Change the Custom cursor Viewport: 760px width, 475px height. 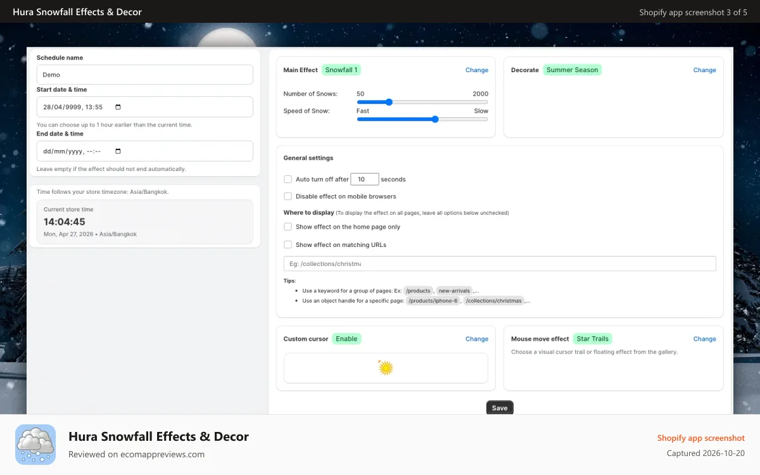pos(477,339)
